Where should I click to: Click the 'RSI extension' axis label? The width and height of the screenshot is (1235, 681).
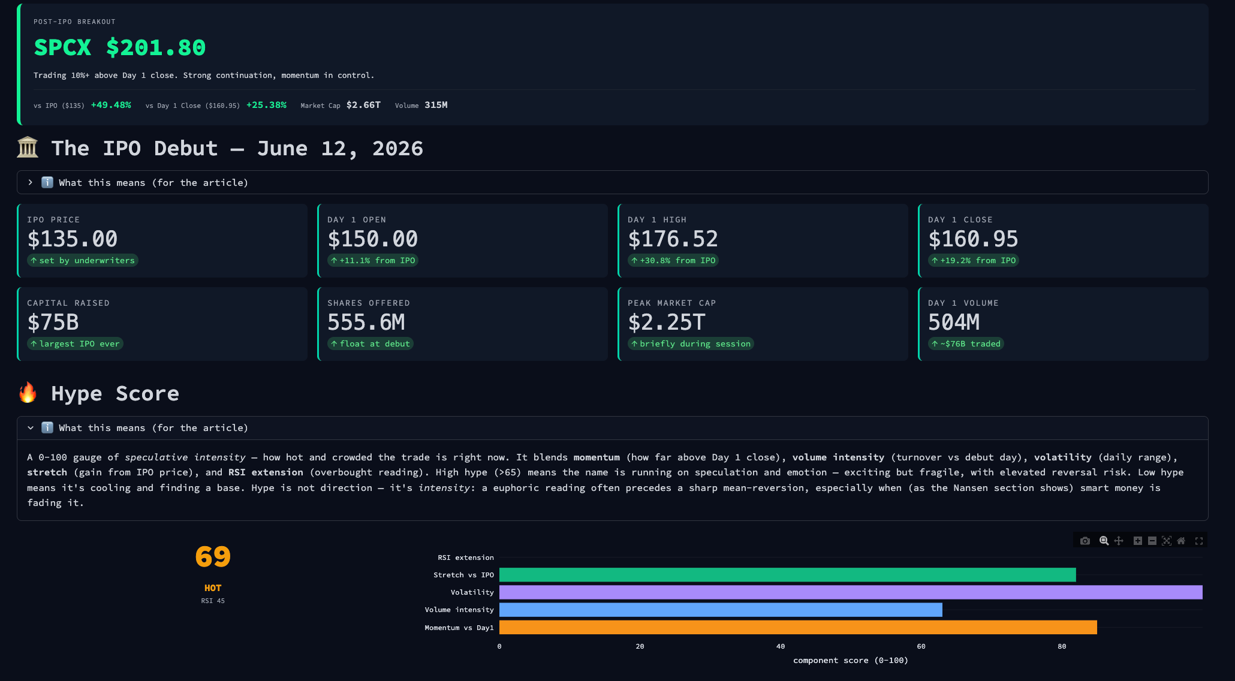[x=466, y=558]
